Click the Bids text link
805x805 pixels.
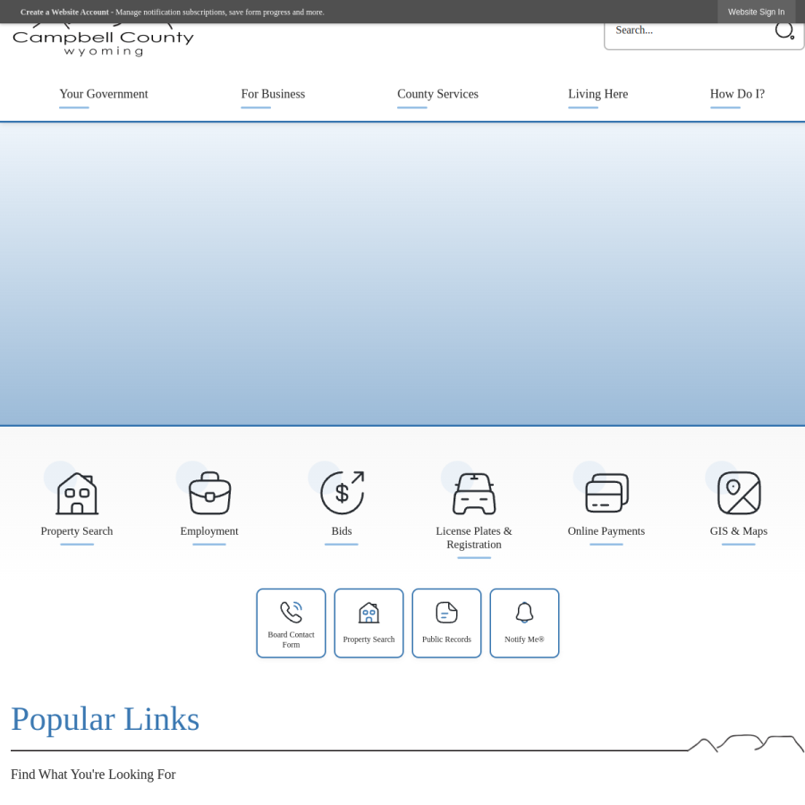[342, 530]
